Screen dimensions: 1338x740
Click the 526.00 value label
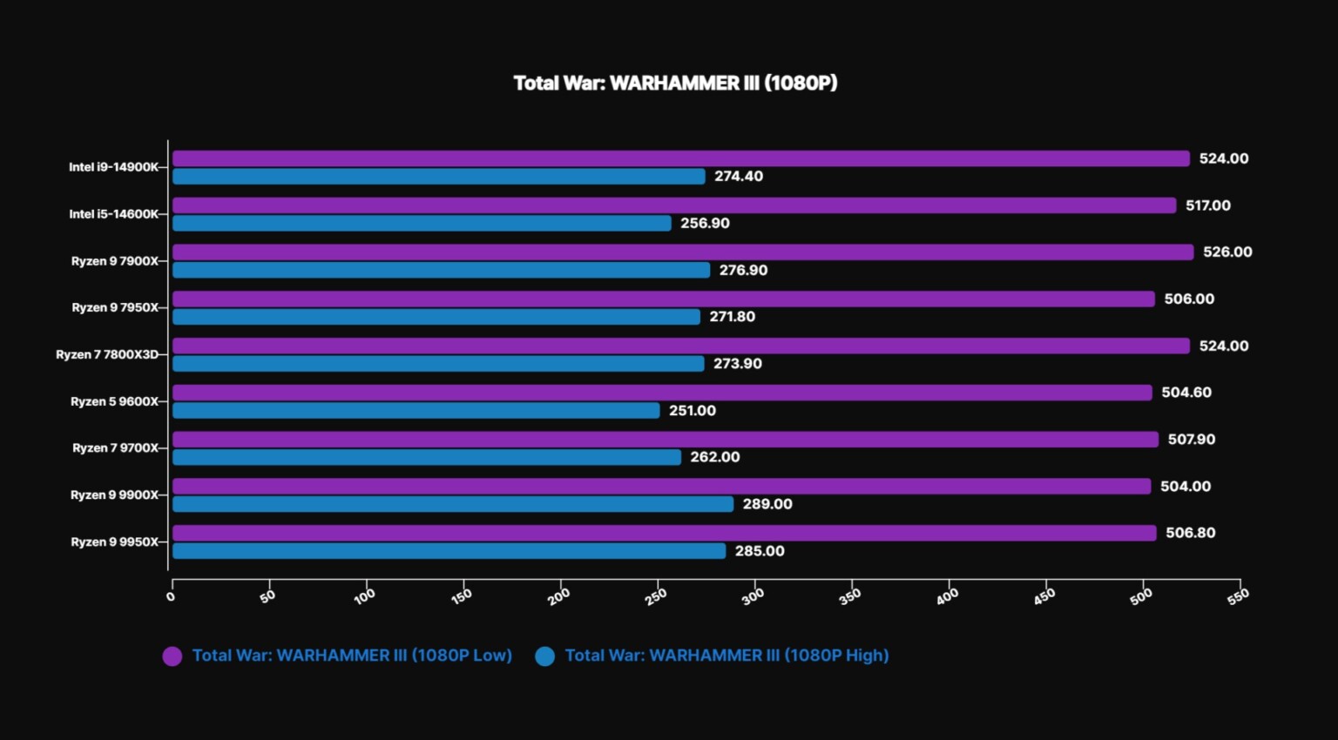click(1227, 252)
